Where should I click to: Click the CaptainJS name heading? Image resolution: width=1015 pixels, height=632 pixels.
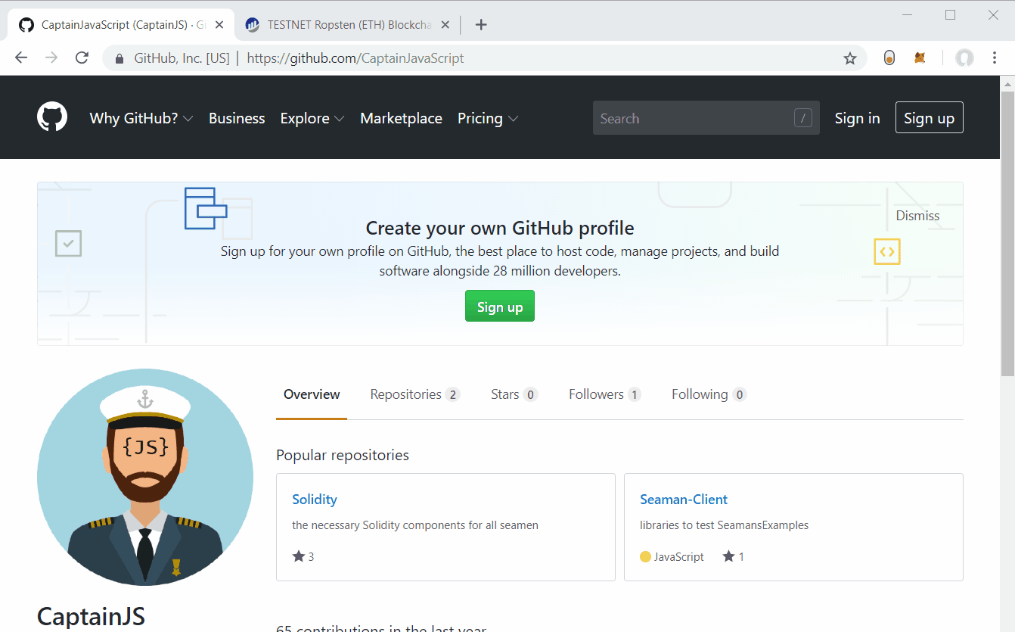[91, 616]
